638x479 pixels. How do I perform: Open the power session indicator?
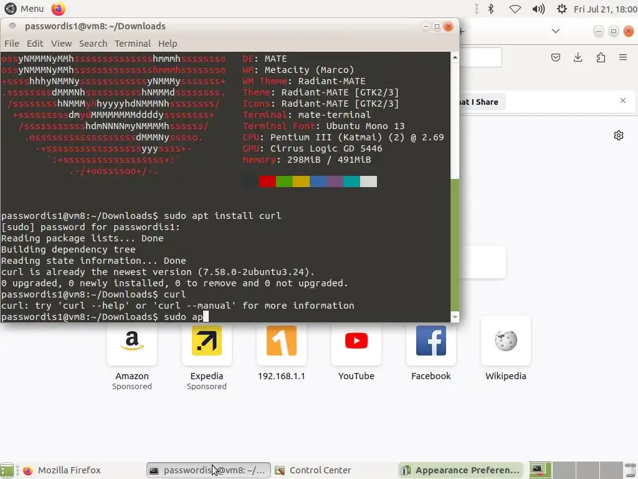561,9
